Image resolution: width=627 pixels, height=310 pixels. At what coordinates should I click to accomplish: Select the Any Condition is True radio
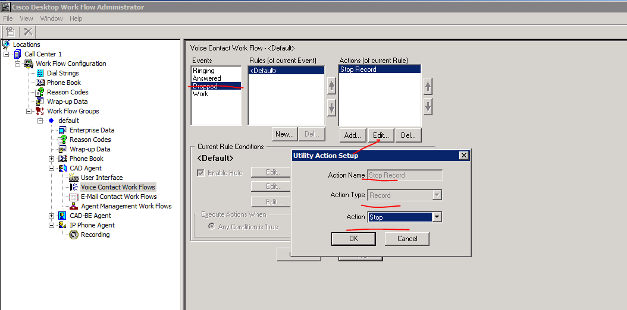[211, 227]
